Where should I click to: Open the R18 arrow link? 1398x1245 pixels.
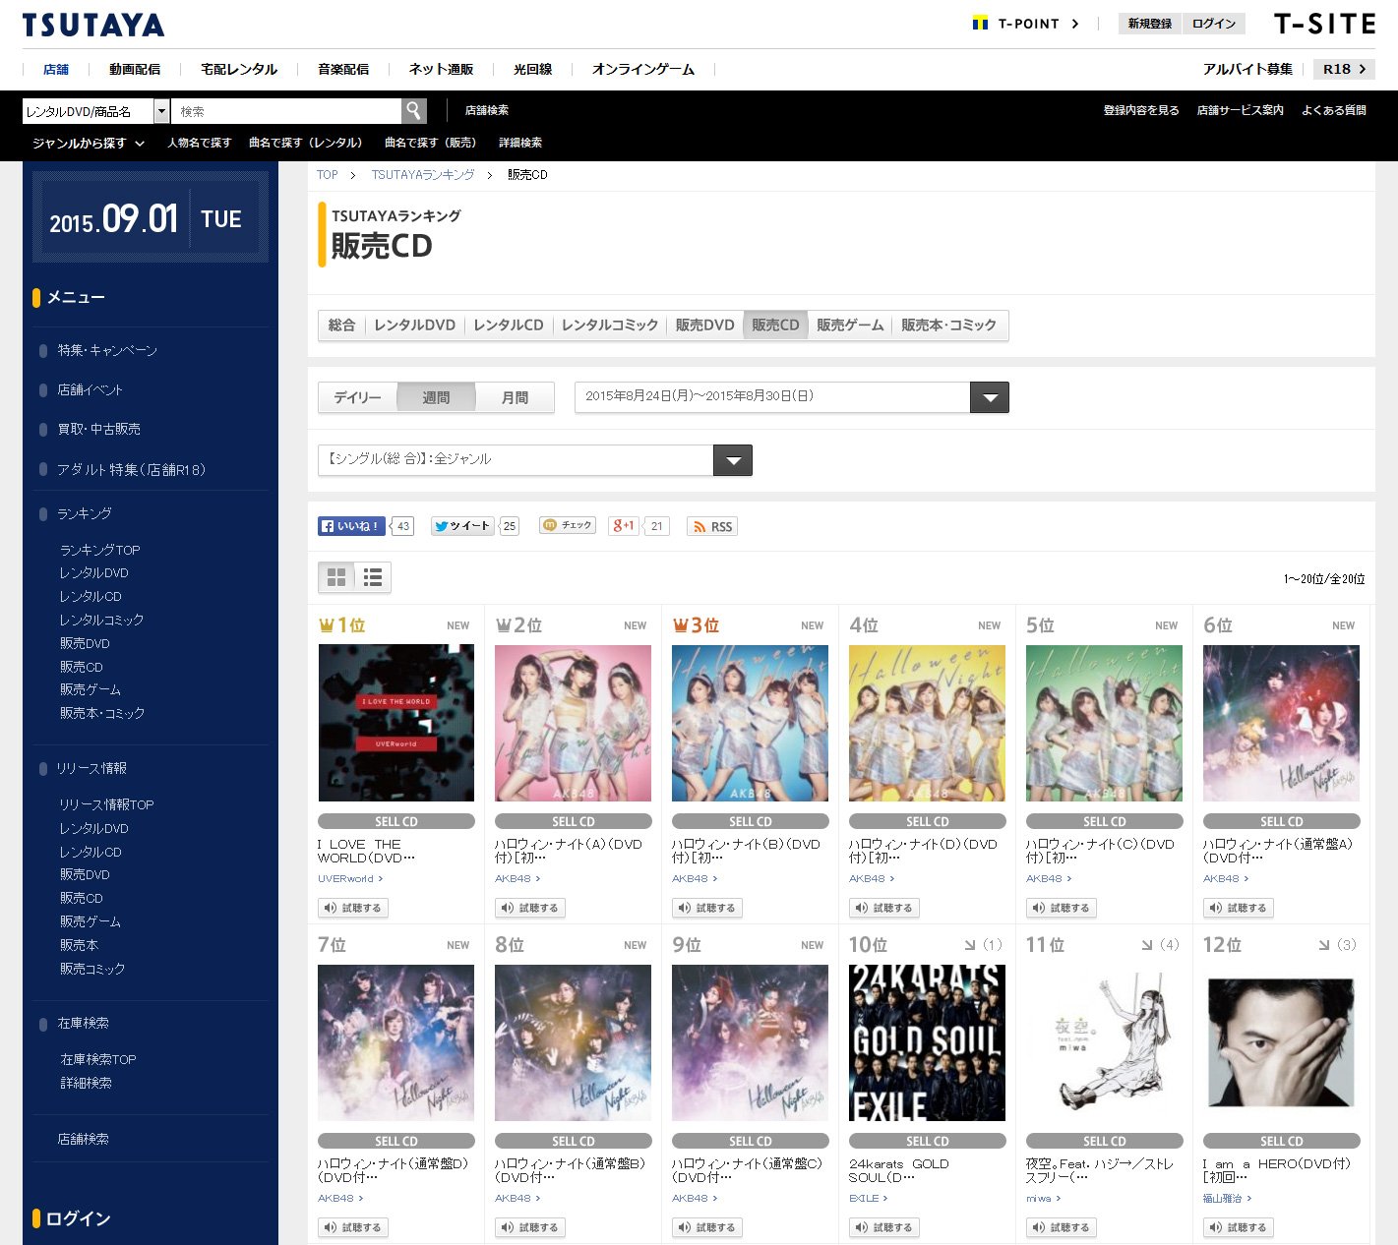pyautogui.click(x=1344, y=69)
